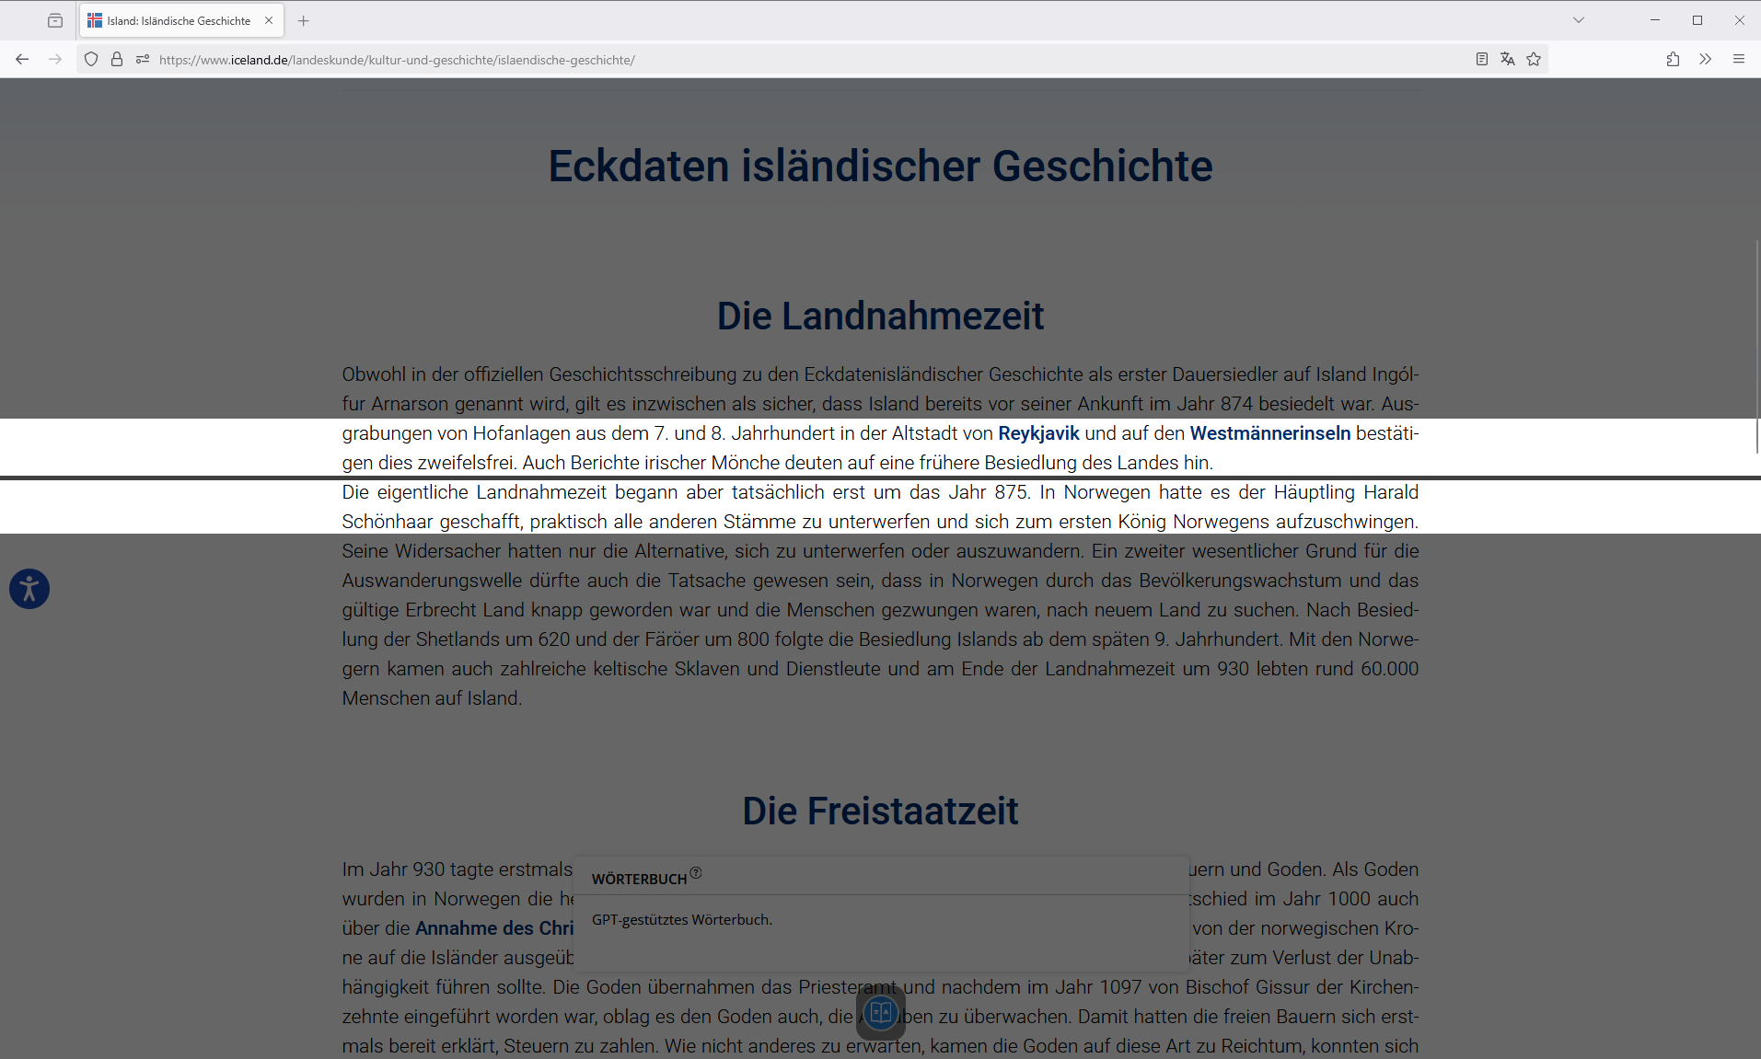
Task: Expand more tools overflow chevron
Action: tap(1706, 59)
